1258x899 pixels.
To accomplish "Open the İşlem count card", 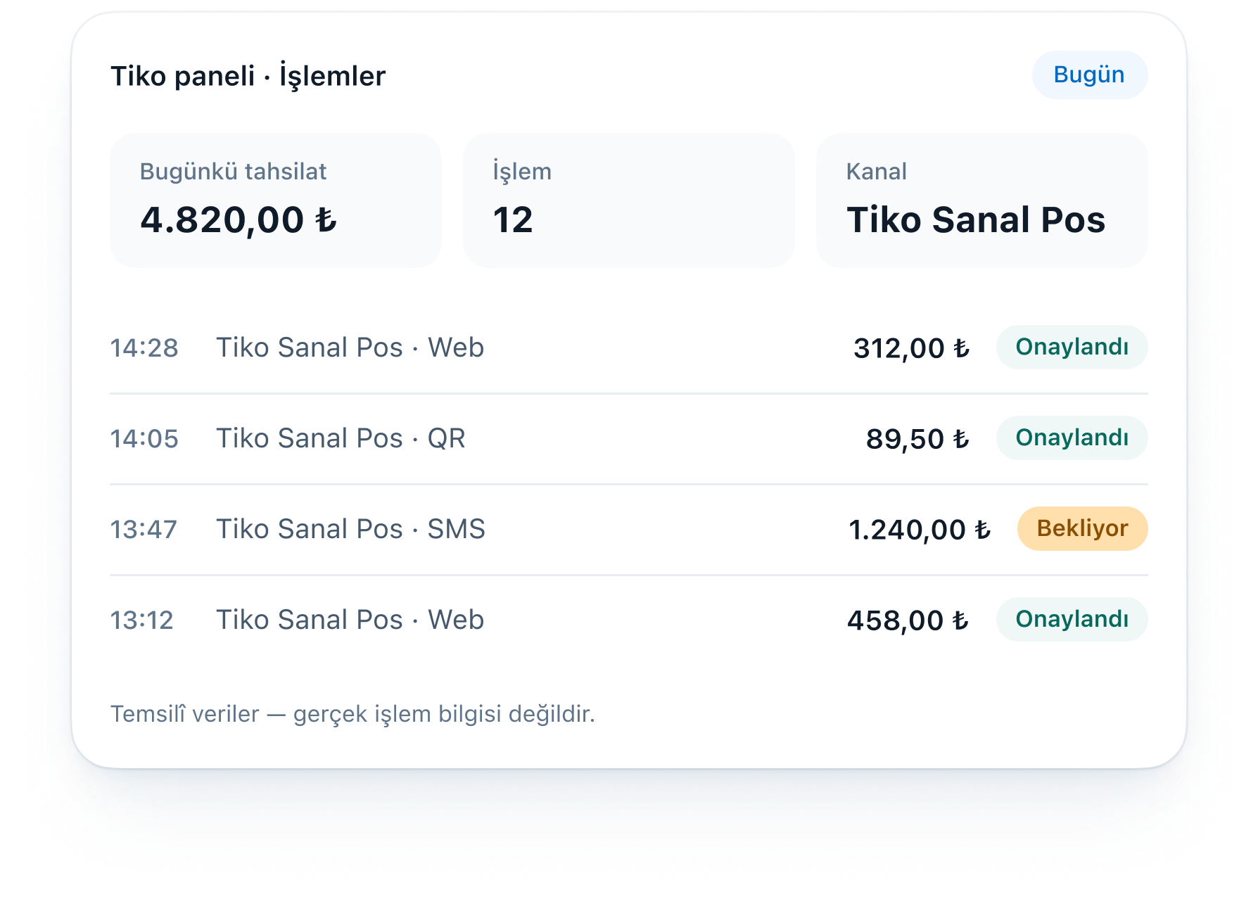I will (x=628, y=200).
